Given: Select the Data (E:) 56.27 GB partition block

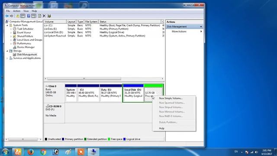Looking at the screenshot, I should pyautogui.click(x=111, y=93).
